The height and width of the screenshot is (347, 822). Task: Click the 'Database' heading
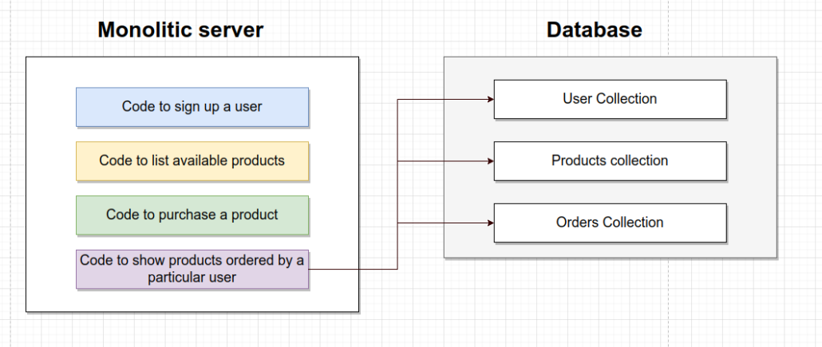coord(594,30)
